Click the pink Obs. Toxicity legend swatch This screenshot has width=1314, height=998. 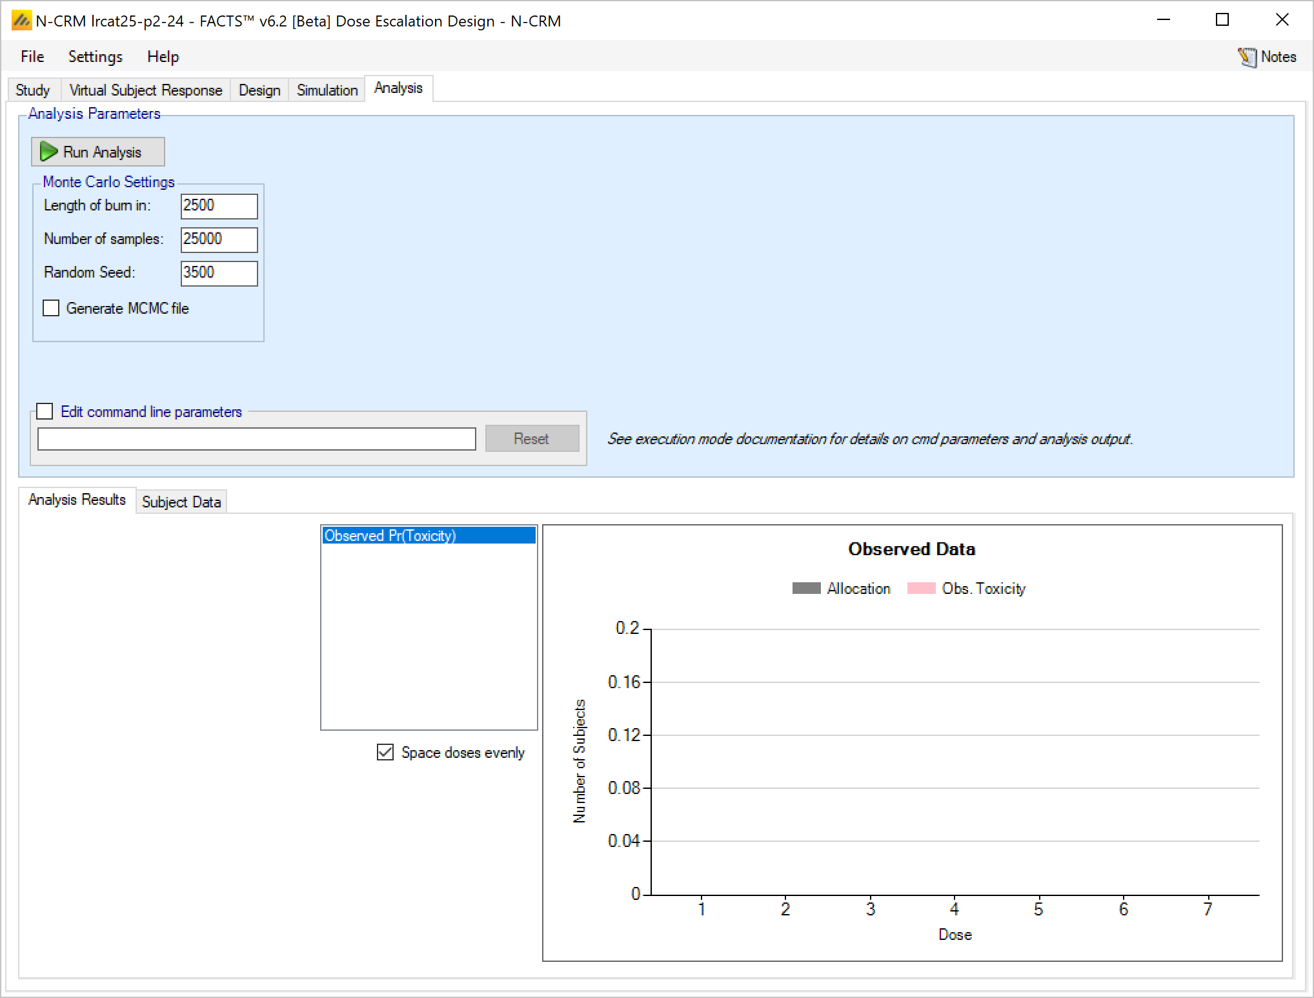921,588
